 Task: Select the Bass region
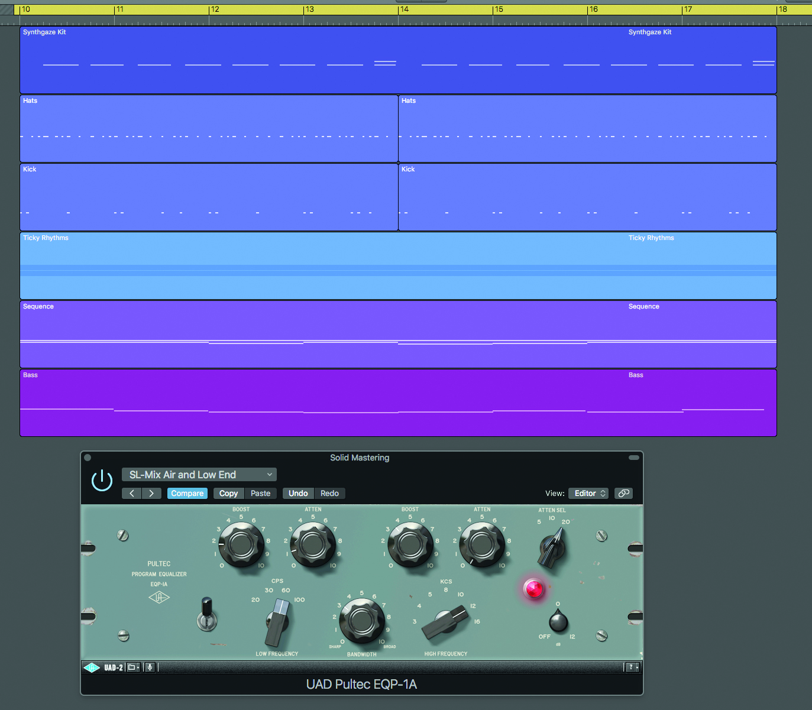(x=398, y=403)
